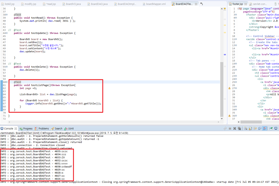This screenshot has width=279, height=186.
Task: Click 'dao.update(board);' code line
Action: pyautogui.click(x=32, y=51)
